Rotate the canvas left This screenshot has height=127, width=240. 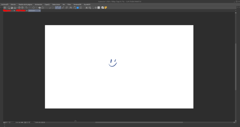point(37,123)
